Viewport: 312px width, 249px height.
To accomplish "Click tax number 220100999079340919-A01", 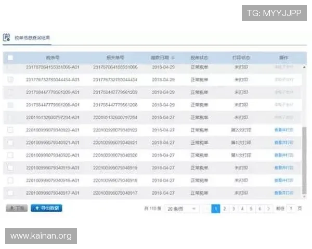I will [53, 168].
